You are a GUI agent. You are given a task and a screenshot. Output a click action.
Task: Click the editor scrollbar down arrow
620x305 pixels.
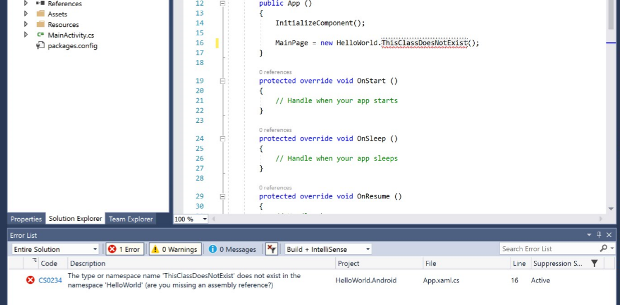click(611, 209)
